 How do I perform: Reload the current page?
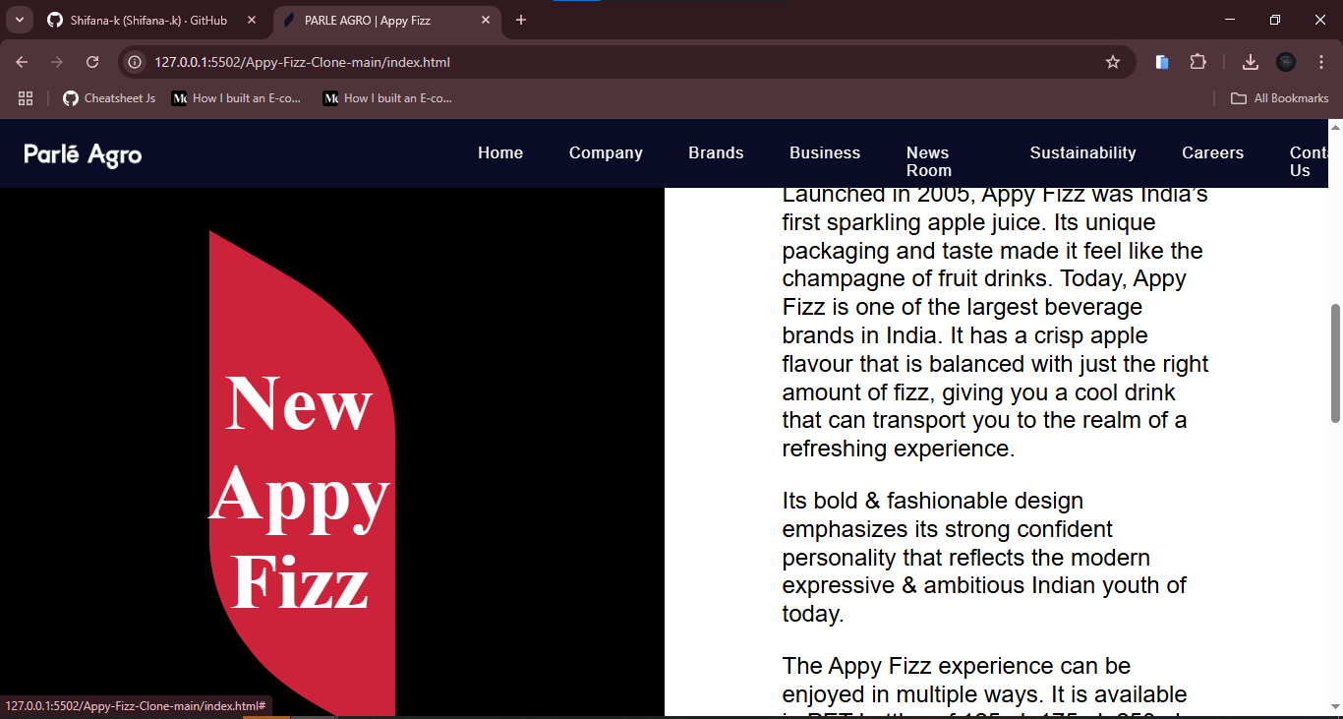92,62
